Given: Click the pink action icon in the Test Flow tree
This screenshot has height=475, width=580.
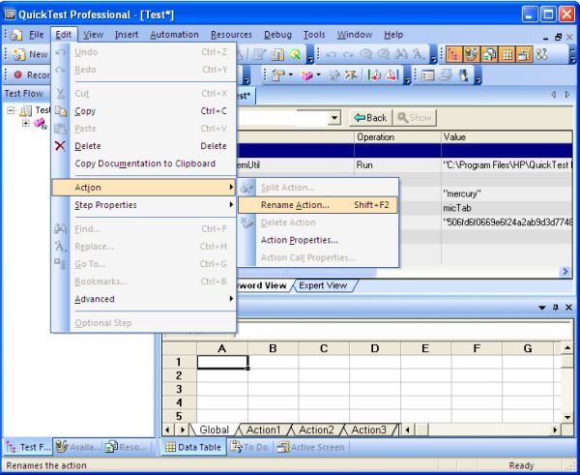Looking at the screenshot, I should coord(40,124).
